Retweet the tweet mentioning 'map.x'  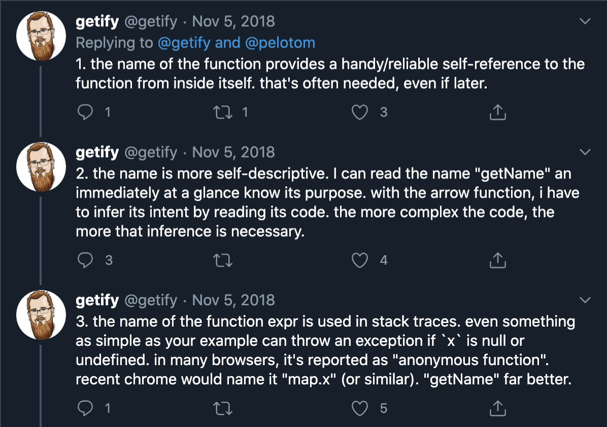223,408
